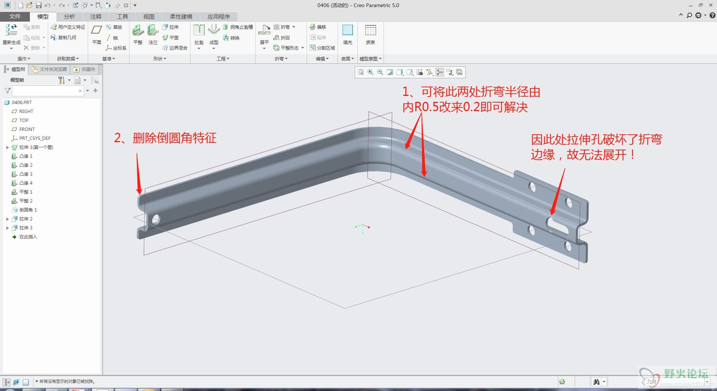Click the Extrude (拉伸) tool
The height and width of the screenshot is (391, 717).
(x=170, y=27)
